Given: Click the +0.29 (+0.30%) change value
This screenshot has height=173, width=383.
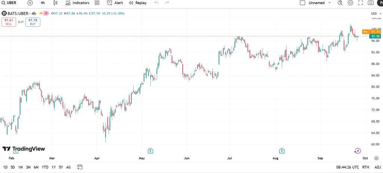Looking at the screenshot, I should 113,13.
